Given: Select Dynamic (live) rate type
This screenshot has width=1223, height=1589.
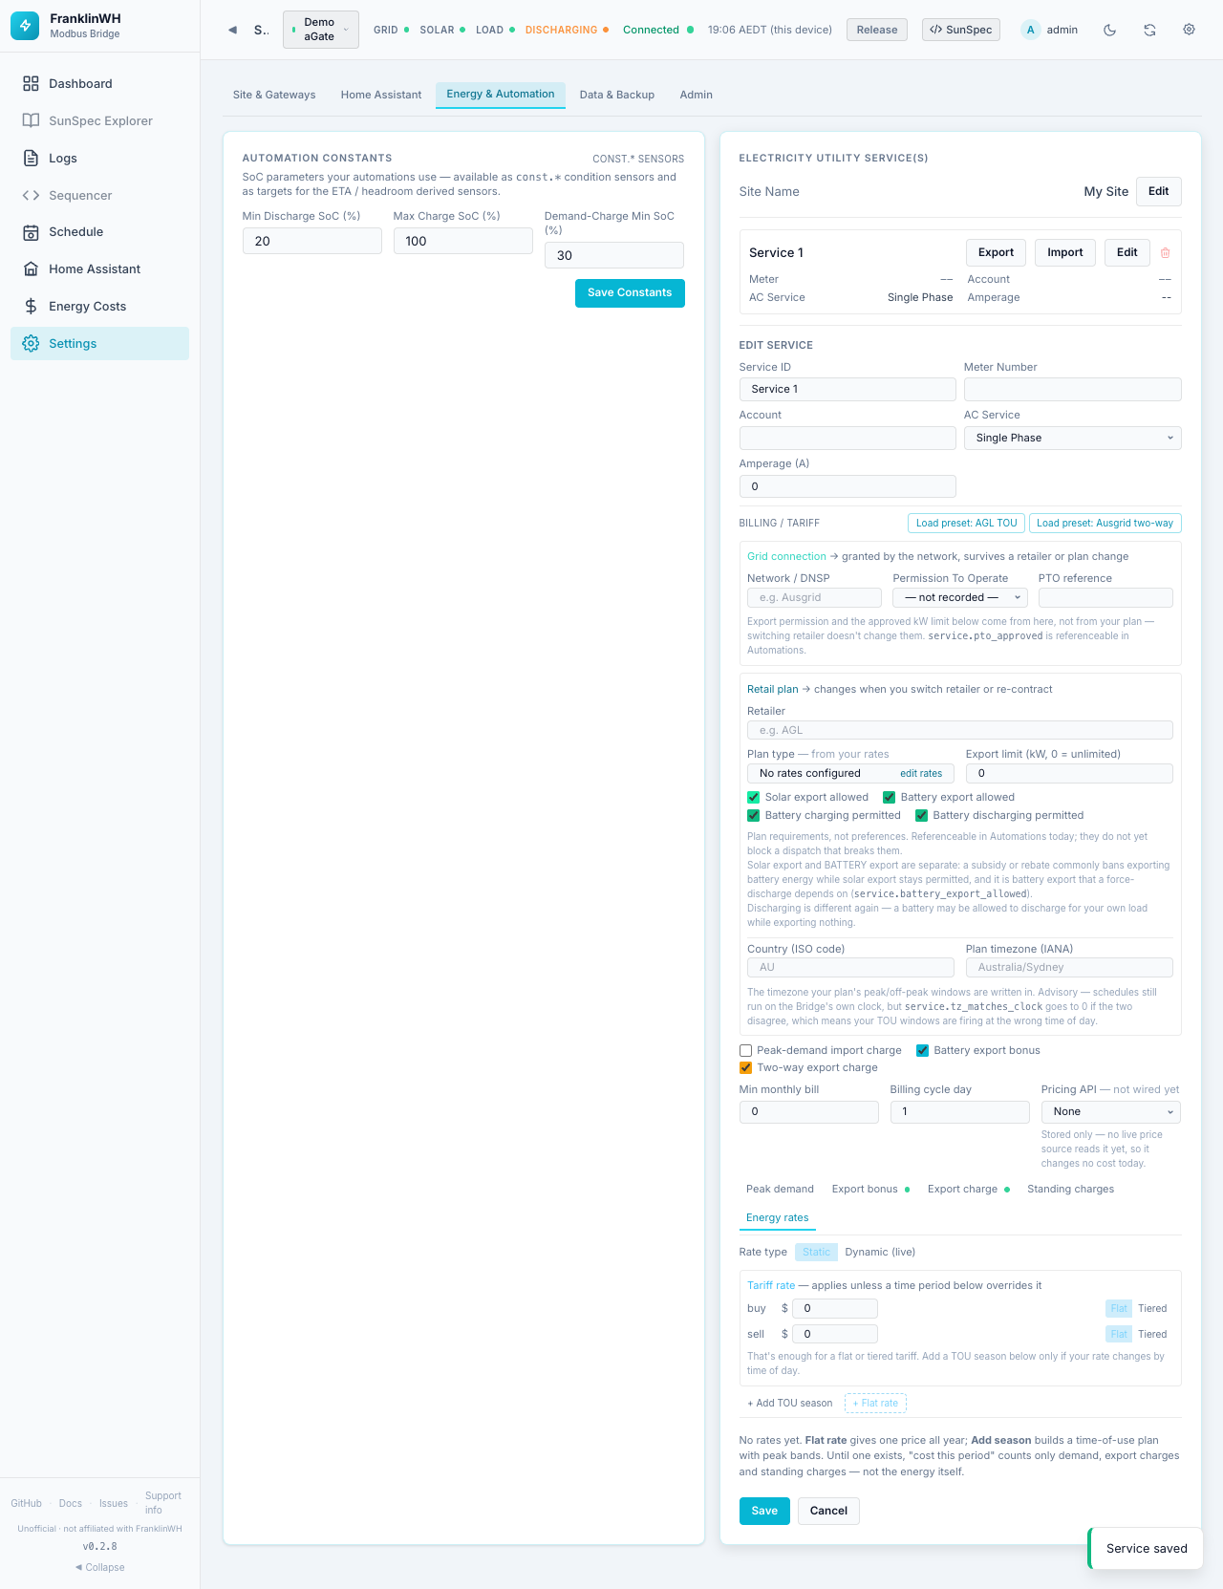Looking at the screenshot, I should 880,1252.
